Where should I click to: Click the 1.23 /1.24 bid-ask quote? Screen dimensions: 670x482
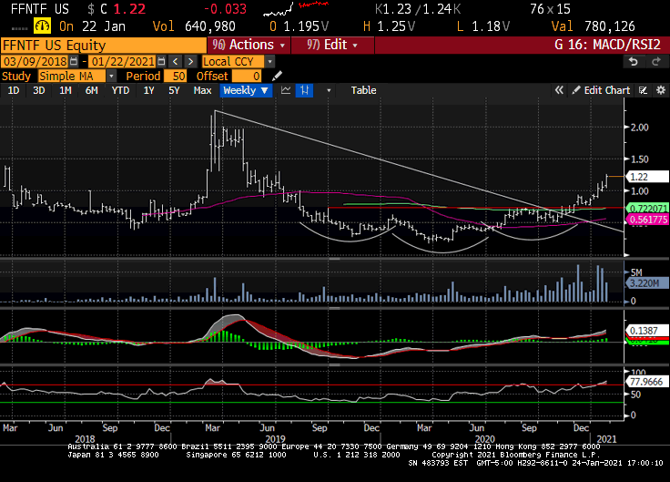point(419,9)
